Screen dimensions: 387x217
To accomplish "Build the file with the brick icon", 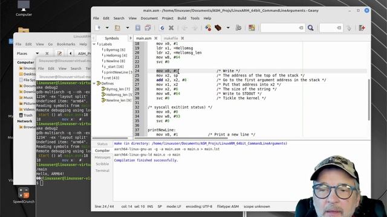I will (218, 28).
